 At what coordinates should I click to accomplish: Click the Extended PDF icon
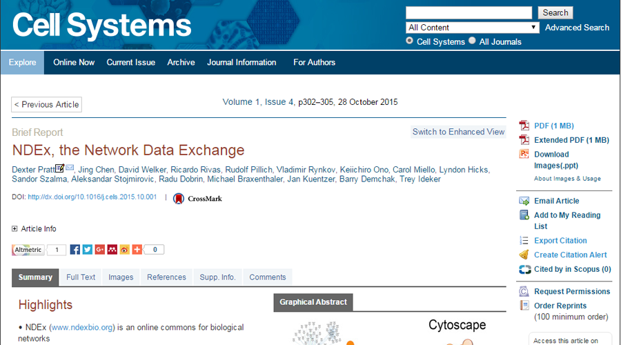pyautogui.click(x=524, y=140)
